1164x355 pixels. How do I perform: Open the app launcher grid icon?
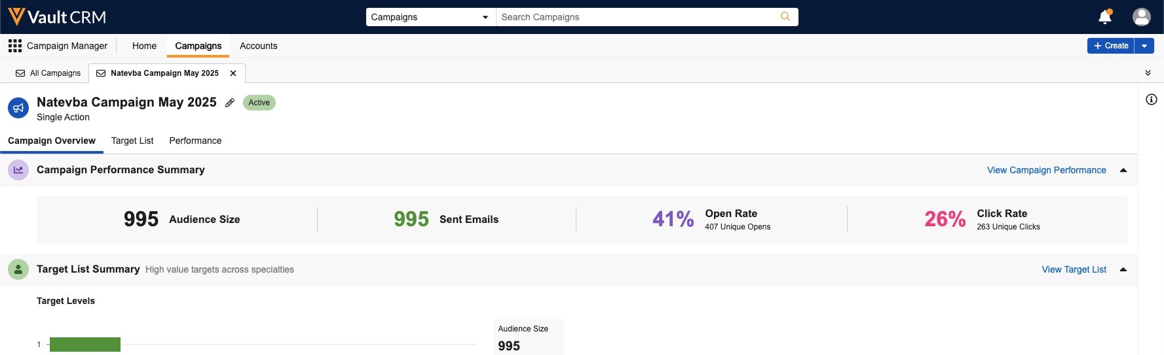(14, 46)
